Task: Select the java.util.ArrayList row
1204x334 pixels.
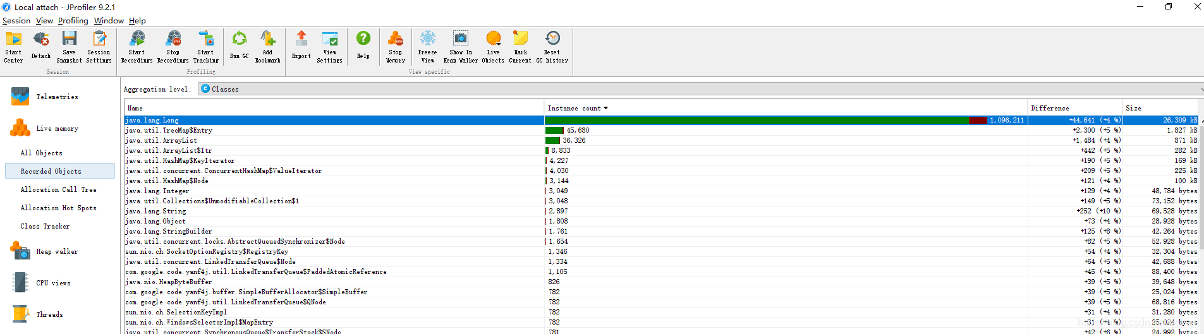Action: click(661, 140)
